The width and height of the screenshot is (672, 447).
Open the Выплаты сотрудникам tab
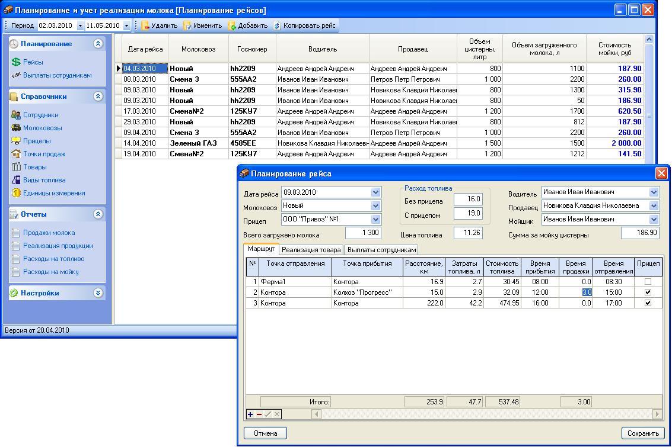click(381, 250)
